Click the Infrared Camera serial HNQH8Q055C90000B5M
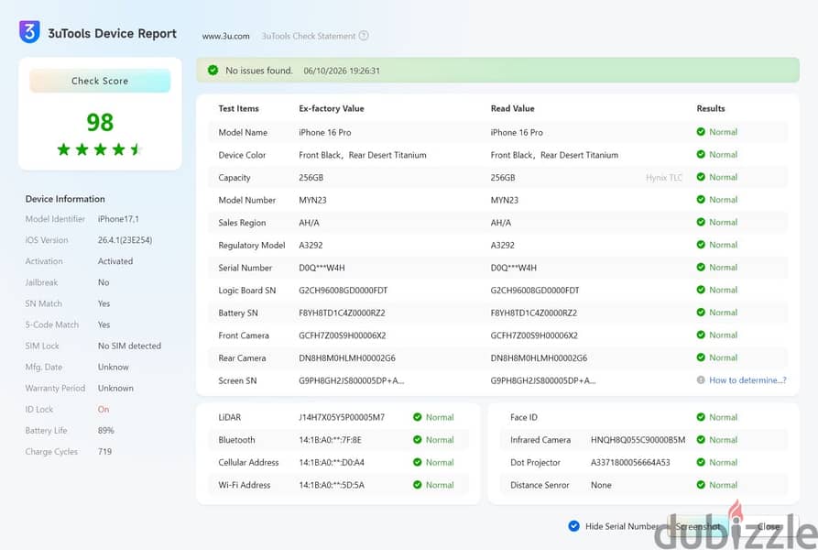818x550 pixels. coord(638,440)
